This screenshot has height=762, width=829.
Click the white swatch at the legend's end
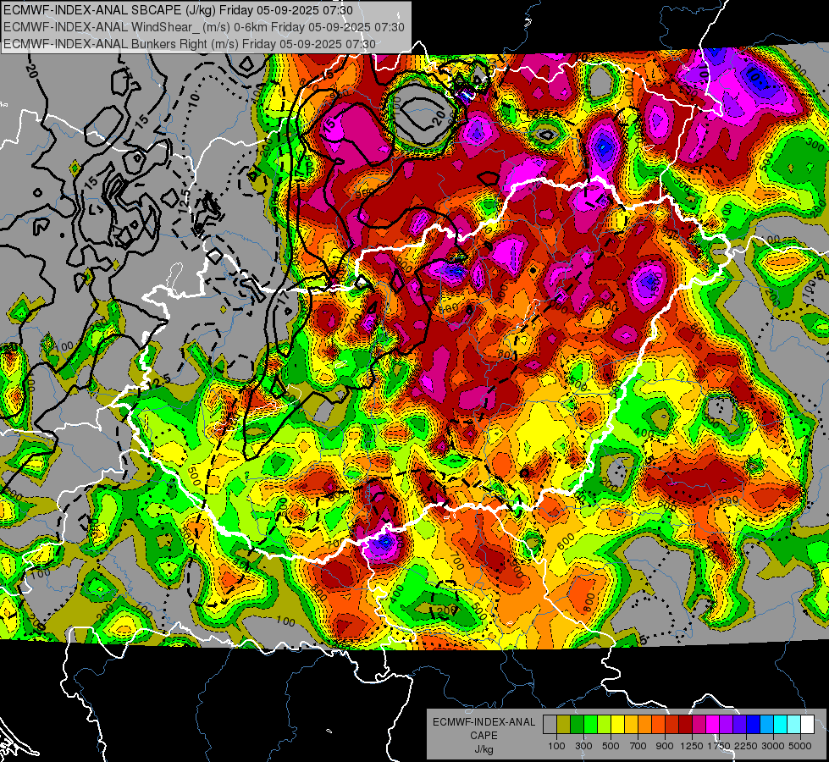coord(807,725)
